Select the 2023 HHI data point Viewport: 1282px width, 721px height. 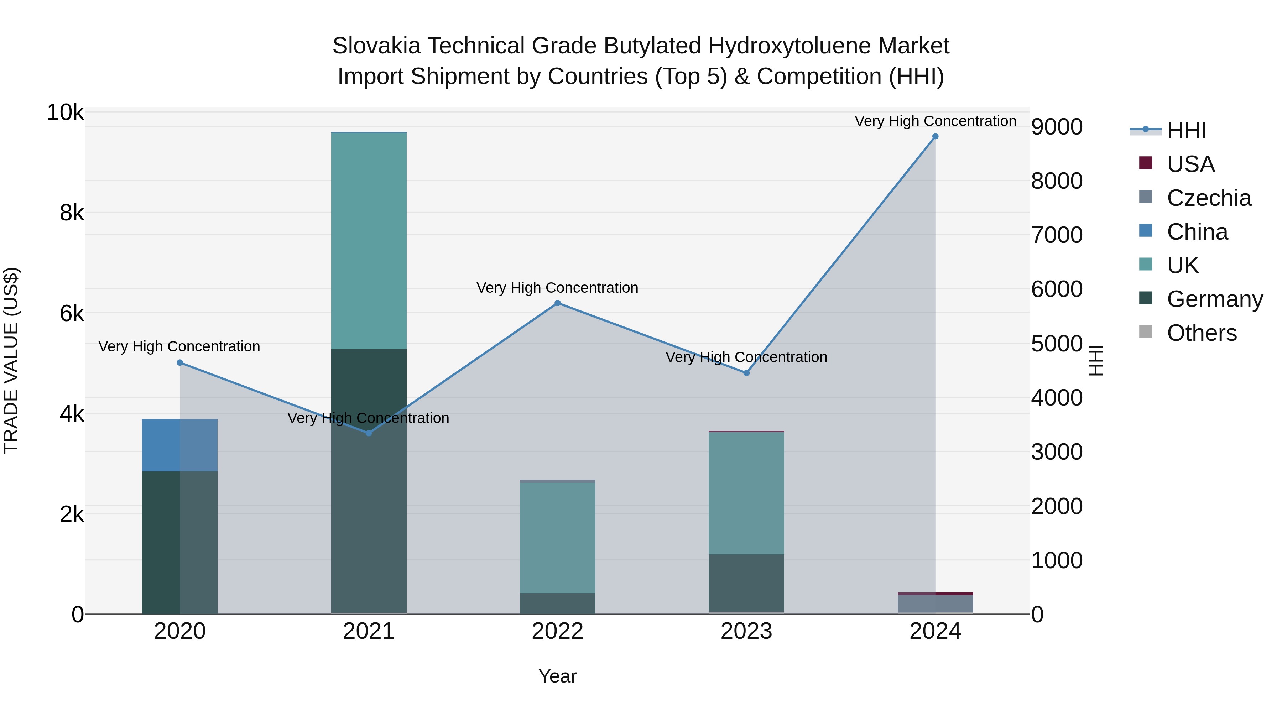(x=746, y=373)
